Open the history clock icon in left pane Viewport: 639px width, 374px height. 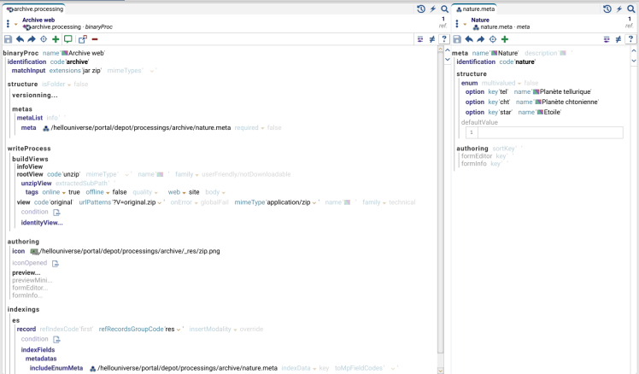click(x=421, y=9)
